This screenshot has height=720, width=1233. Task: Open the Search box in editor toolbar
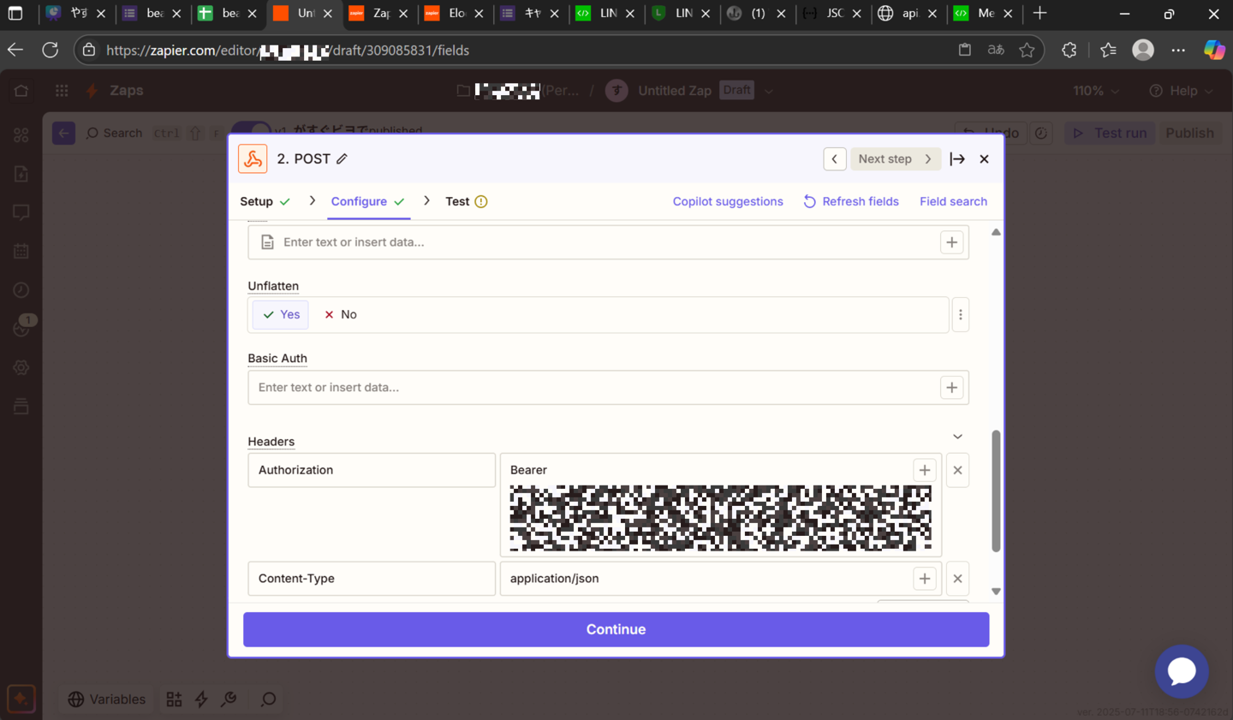click(x=115, y=134)
